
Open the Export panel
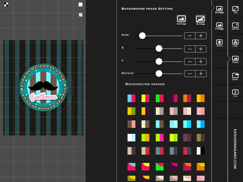(235, 77)
